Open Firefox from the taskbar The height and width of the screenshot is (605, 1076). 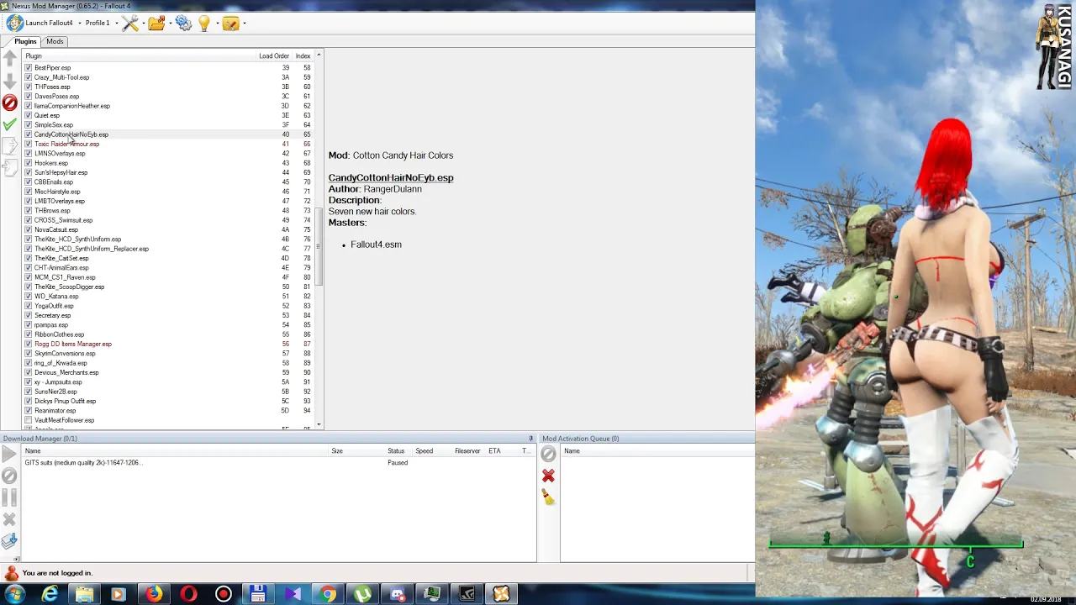(x=154, y=595)
